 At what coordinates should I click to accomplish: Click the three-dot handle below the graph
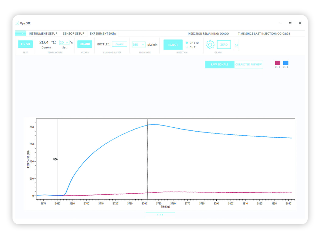[x=160, y=215]
